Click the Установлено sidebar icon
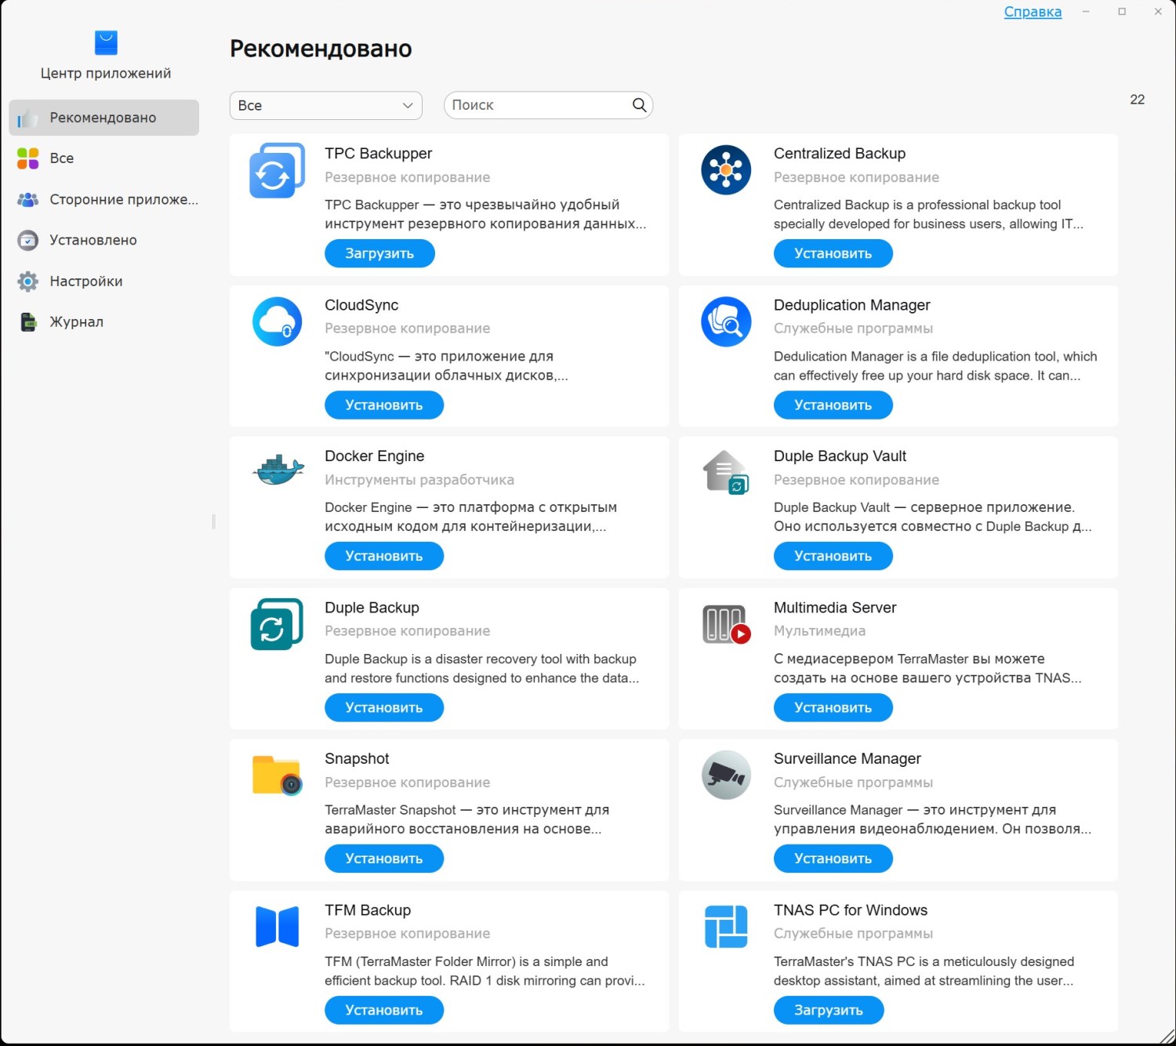The width and height of the screenshot is (1176, 1046). pos(27,240)
